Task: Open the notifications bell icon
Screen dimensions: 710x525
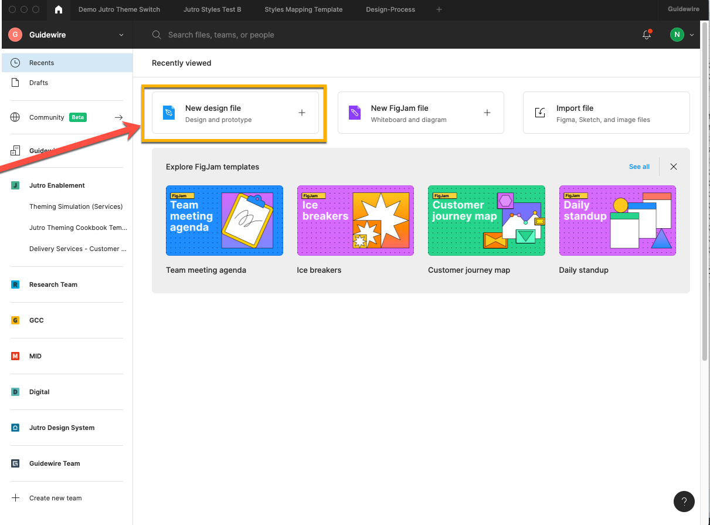Action: 647,35
